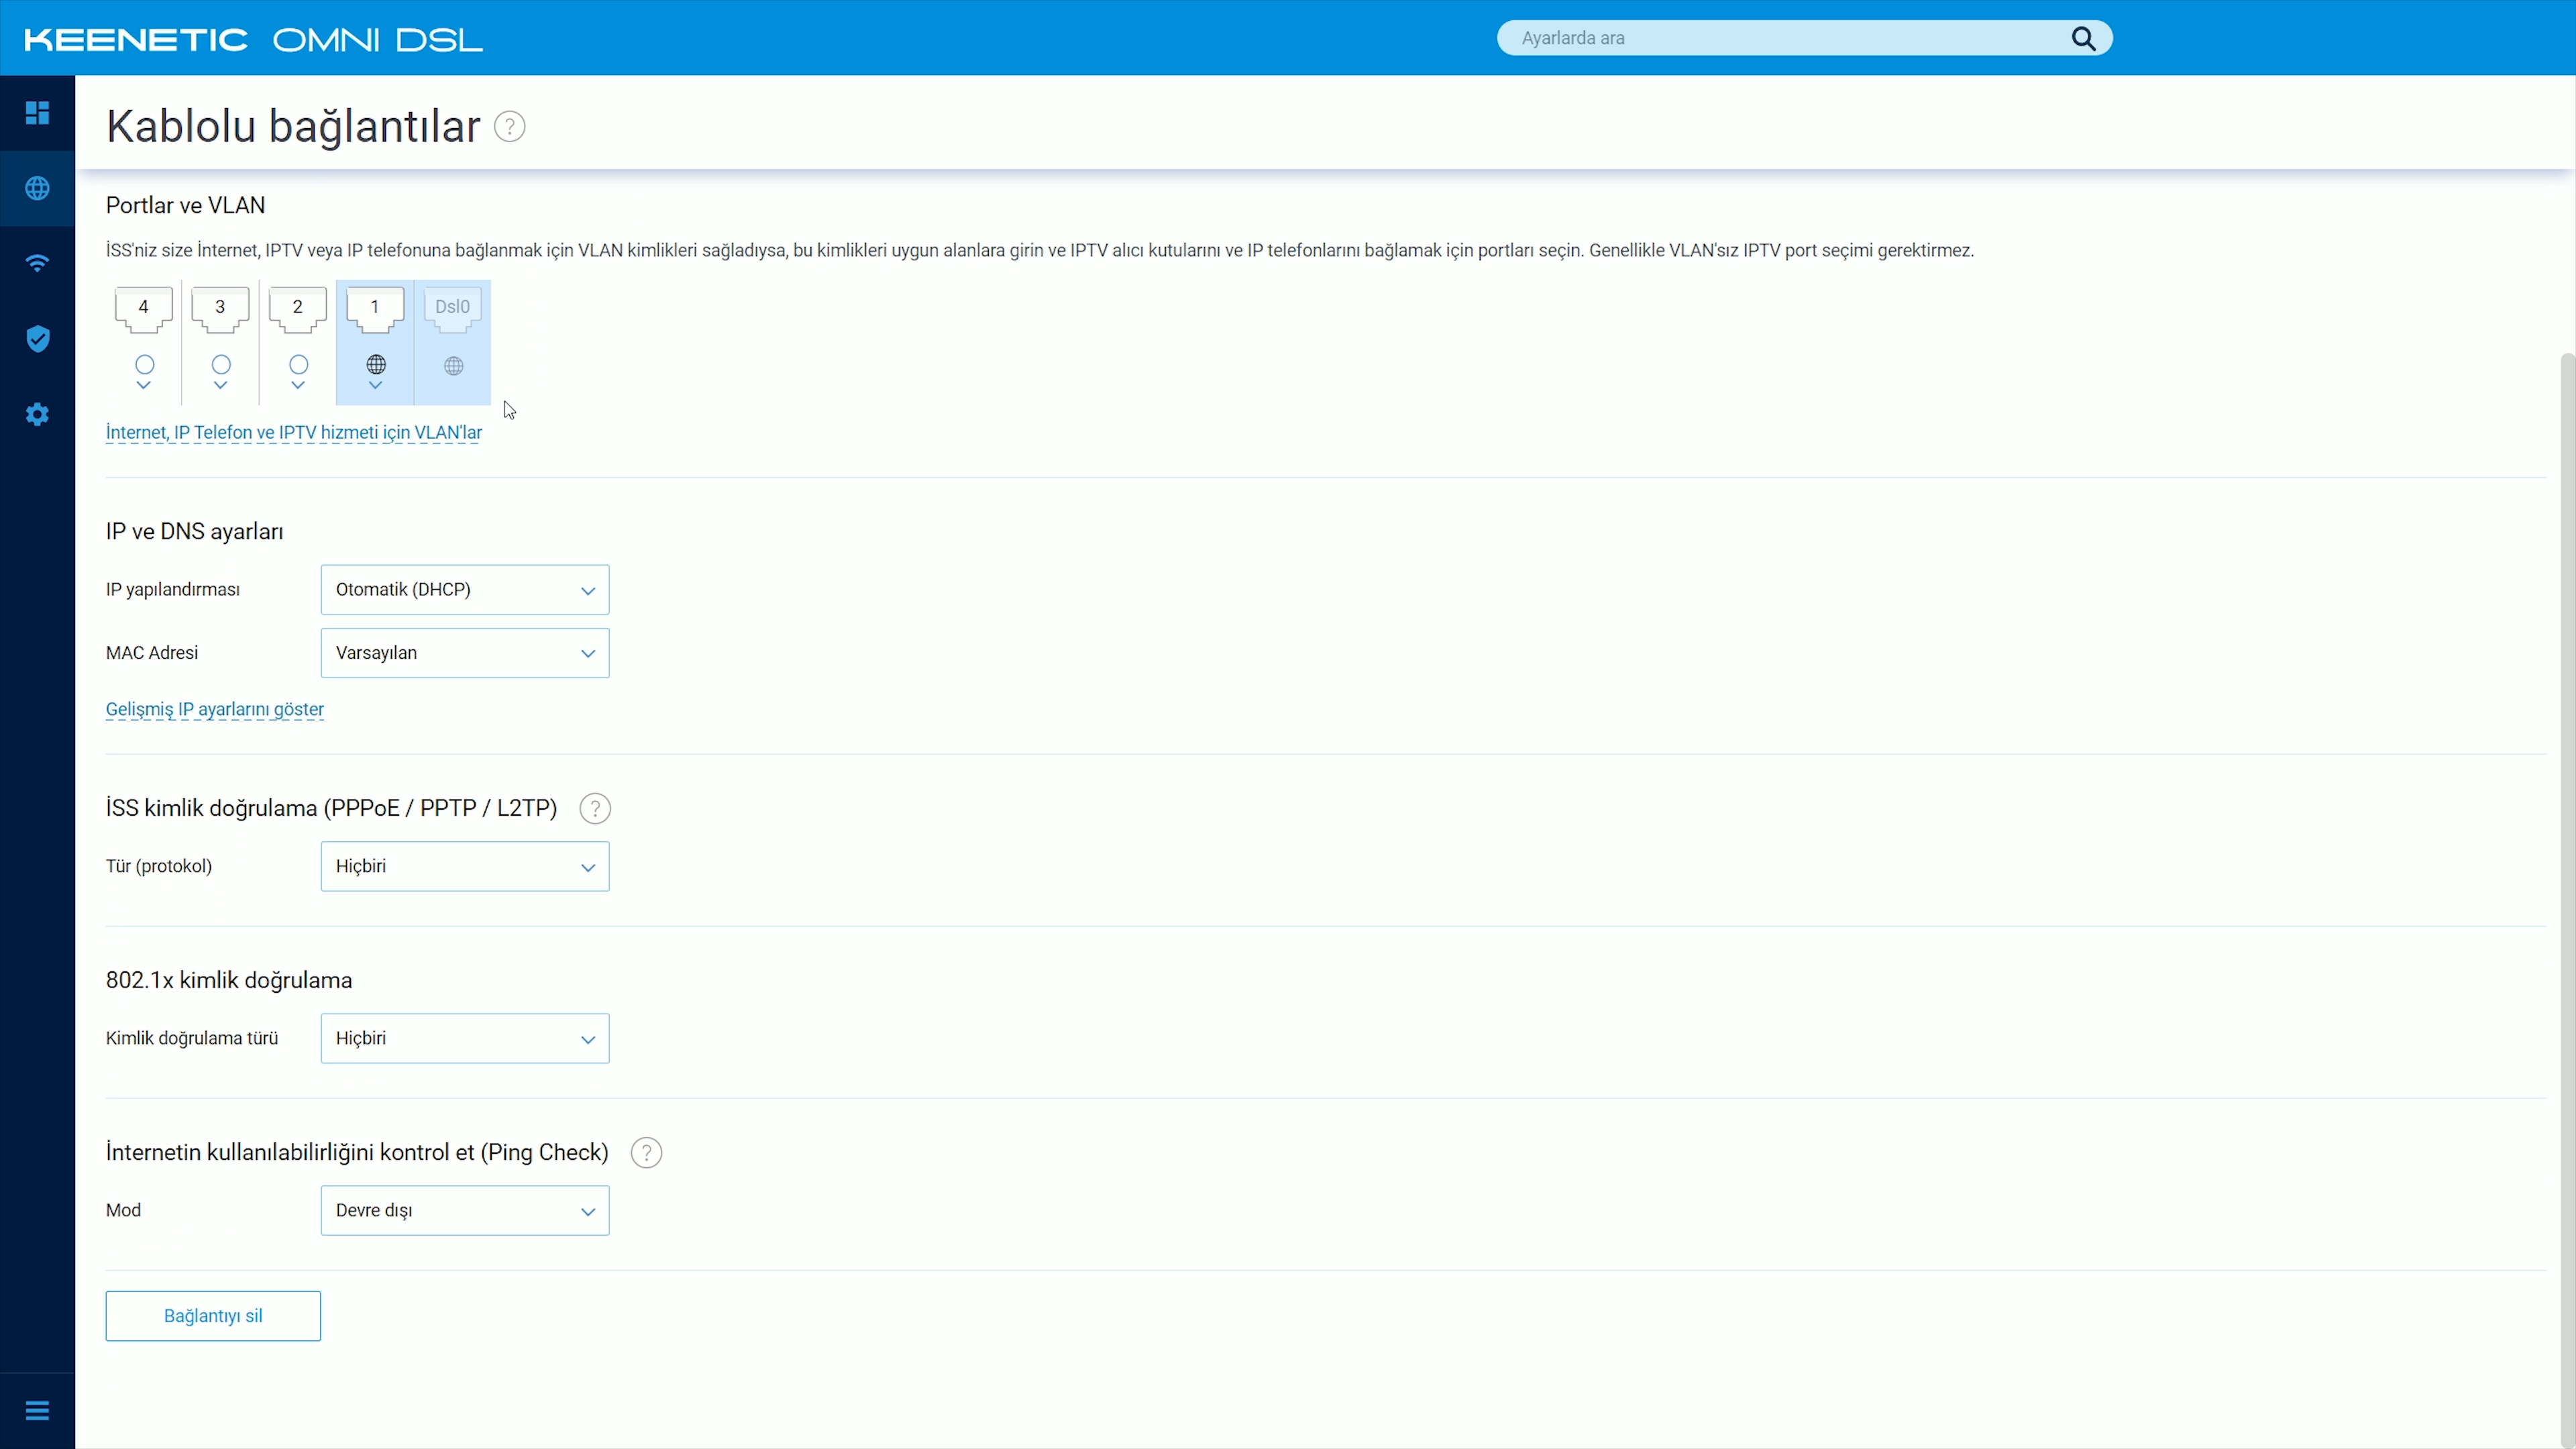Select the Dsl0 port connector icon

coord(452,309)
